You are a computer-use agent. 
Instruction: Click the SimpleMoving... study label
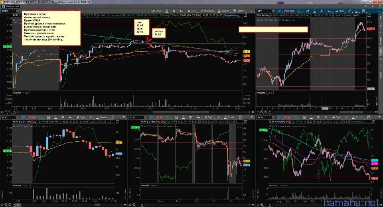click(x=233, y=15)
